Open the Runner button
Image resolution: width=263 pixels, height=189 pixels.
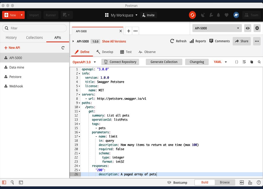(x=51, y=15)
